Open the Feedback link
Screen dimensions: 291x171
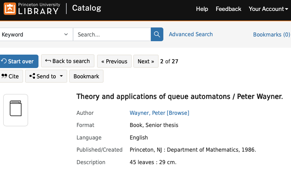(x=228, y=9)
